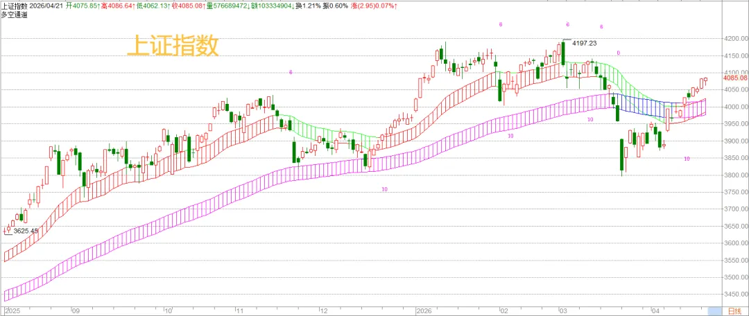Screen dimensions: 749x316
Task: Click the 2026 label on date axis
Action: point(424,310)
